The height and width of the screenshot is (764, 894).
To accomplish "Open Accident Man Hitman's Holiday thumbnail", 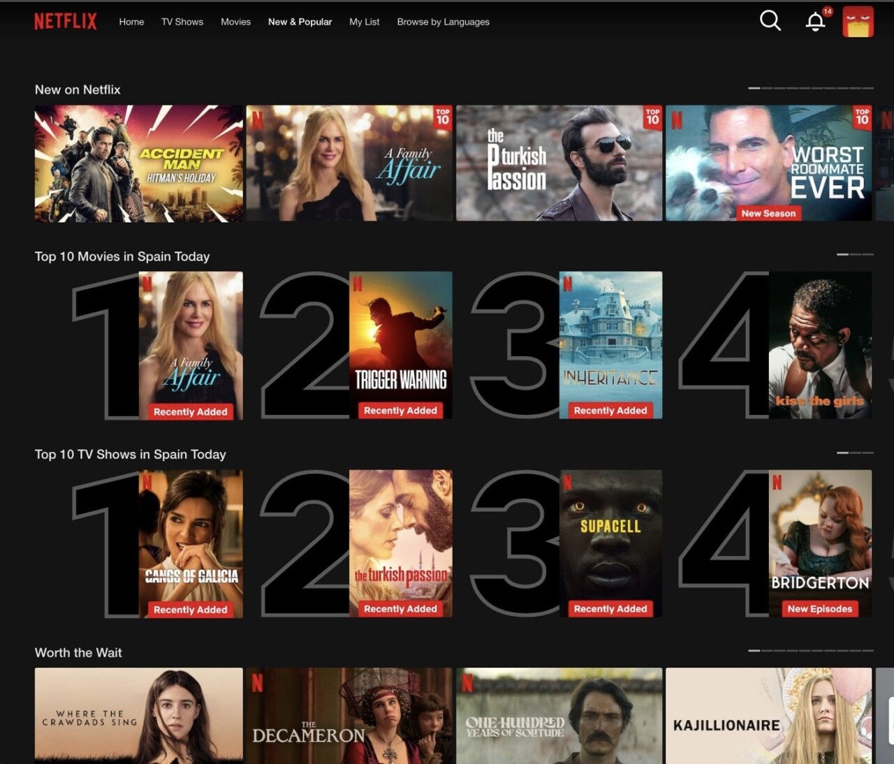I will (x=139, y=163).
